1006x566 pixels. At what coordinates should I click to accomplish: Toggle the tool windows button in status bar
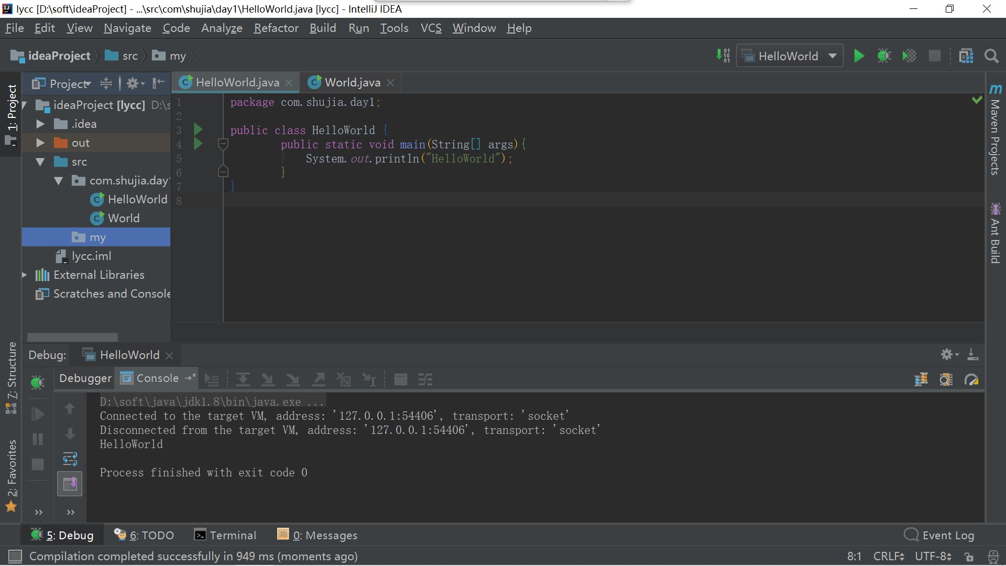tap(15, 556)
